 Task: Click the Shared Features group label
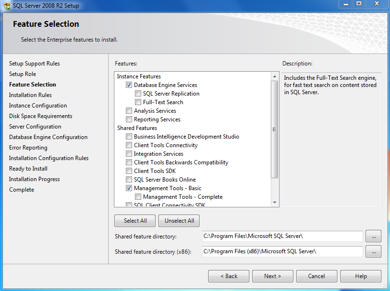(137, 128)
